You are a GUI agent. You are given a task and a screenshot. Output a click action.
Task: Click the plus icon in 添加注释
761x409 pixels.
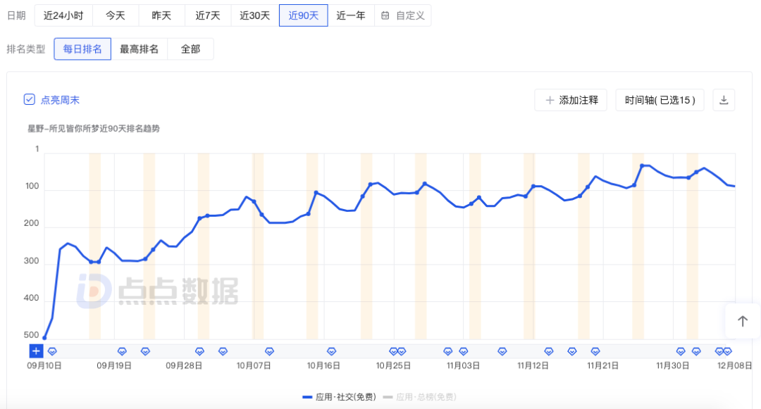tap(550, 100)
